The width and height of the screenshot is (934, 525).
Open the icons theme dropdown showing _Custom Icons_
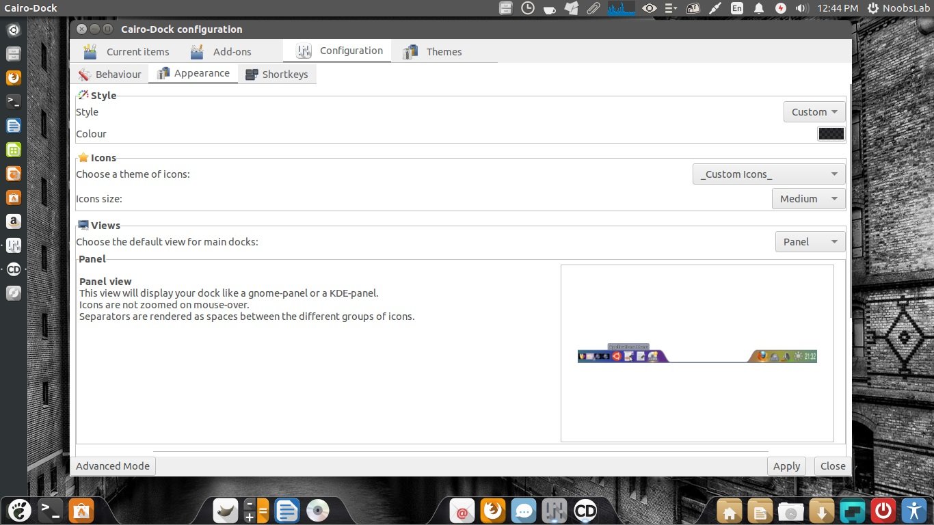click(769, 174)
